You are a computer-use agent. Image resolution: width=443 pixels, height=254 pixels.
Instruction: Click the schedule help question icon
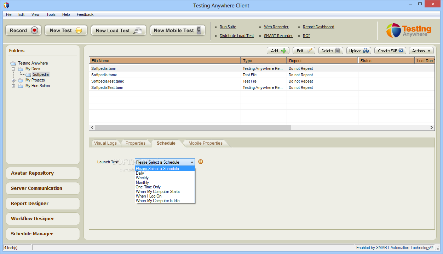(201, 162)
